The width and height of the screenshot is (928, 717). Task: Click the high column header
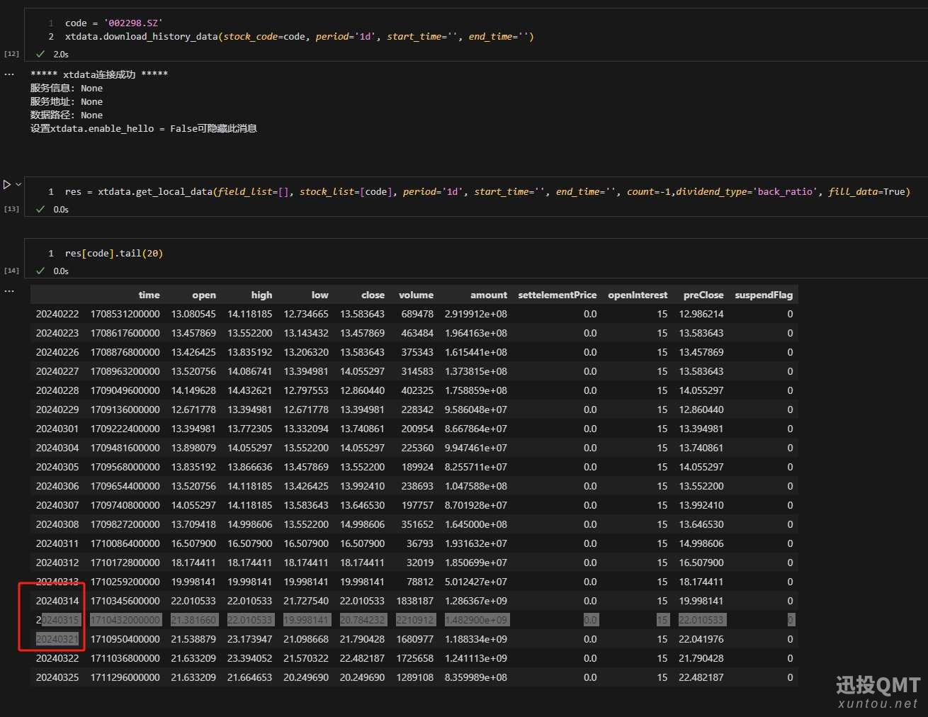click(x=261, y=295)
